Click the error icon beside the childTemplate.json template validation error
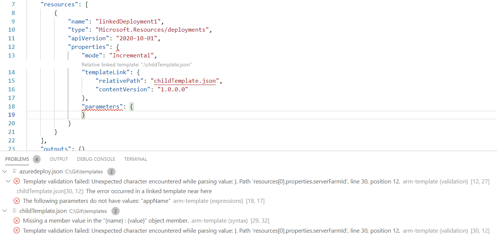The image size is (497, 239). click(x=17, y=231)
